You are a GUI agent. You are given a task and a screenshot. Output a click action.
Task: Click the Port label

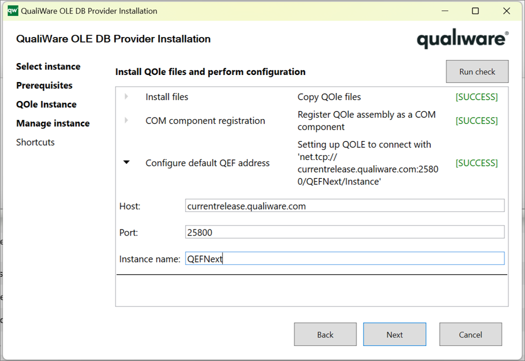[x=128, y=232]
